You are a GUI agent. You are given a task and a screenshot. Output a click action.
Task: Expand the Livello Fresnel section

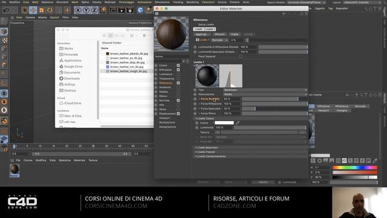click(x=206, y=152)
